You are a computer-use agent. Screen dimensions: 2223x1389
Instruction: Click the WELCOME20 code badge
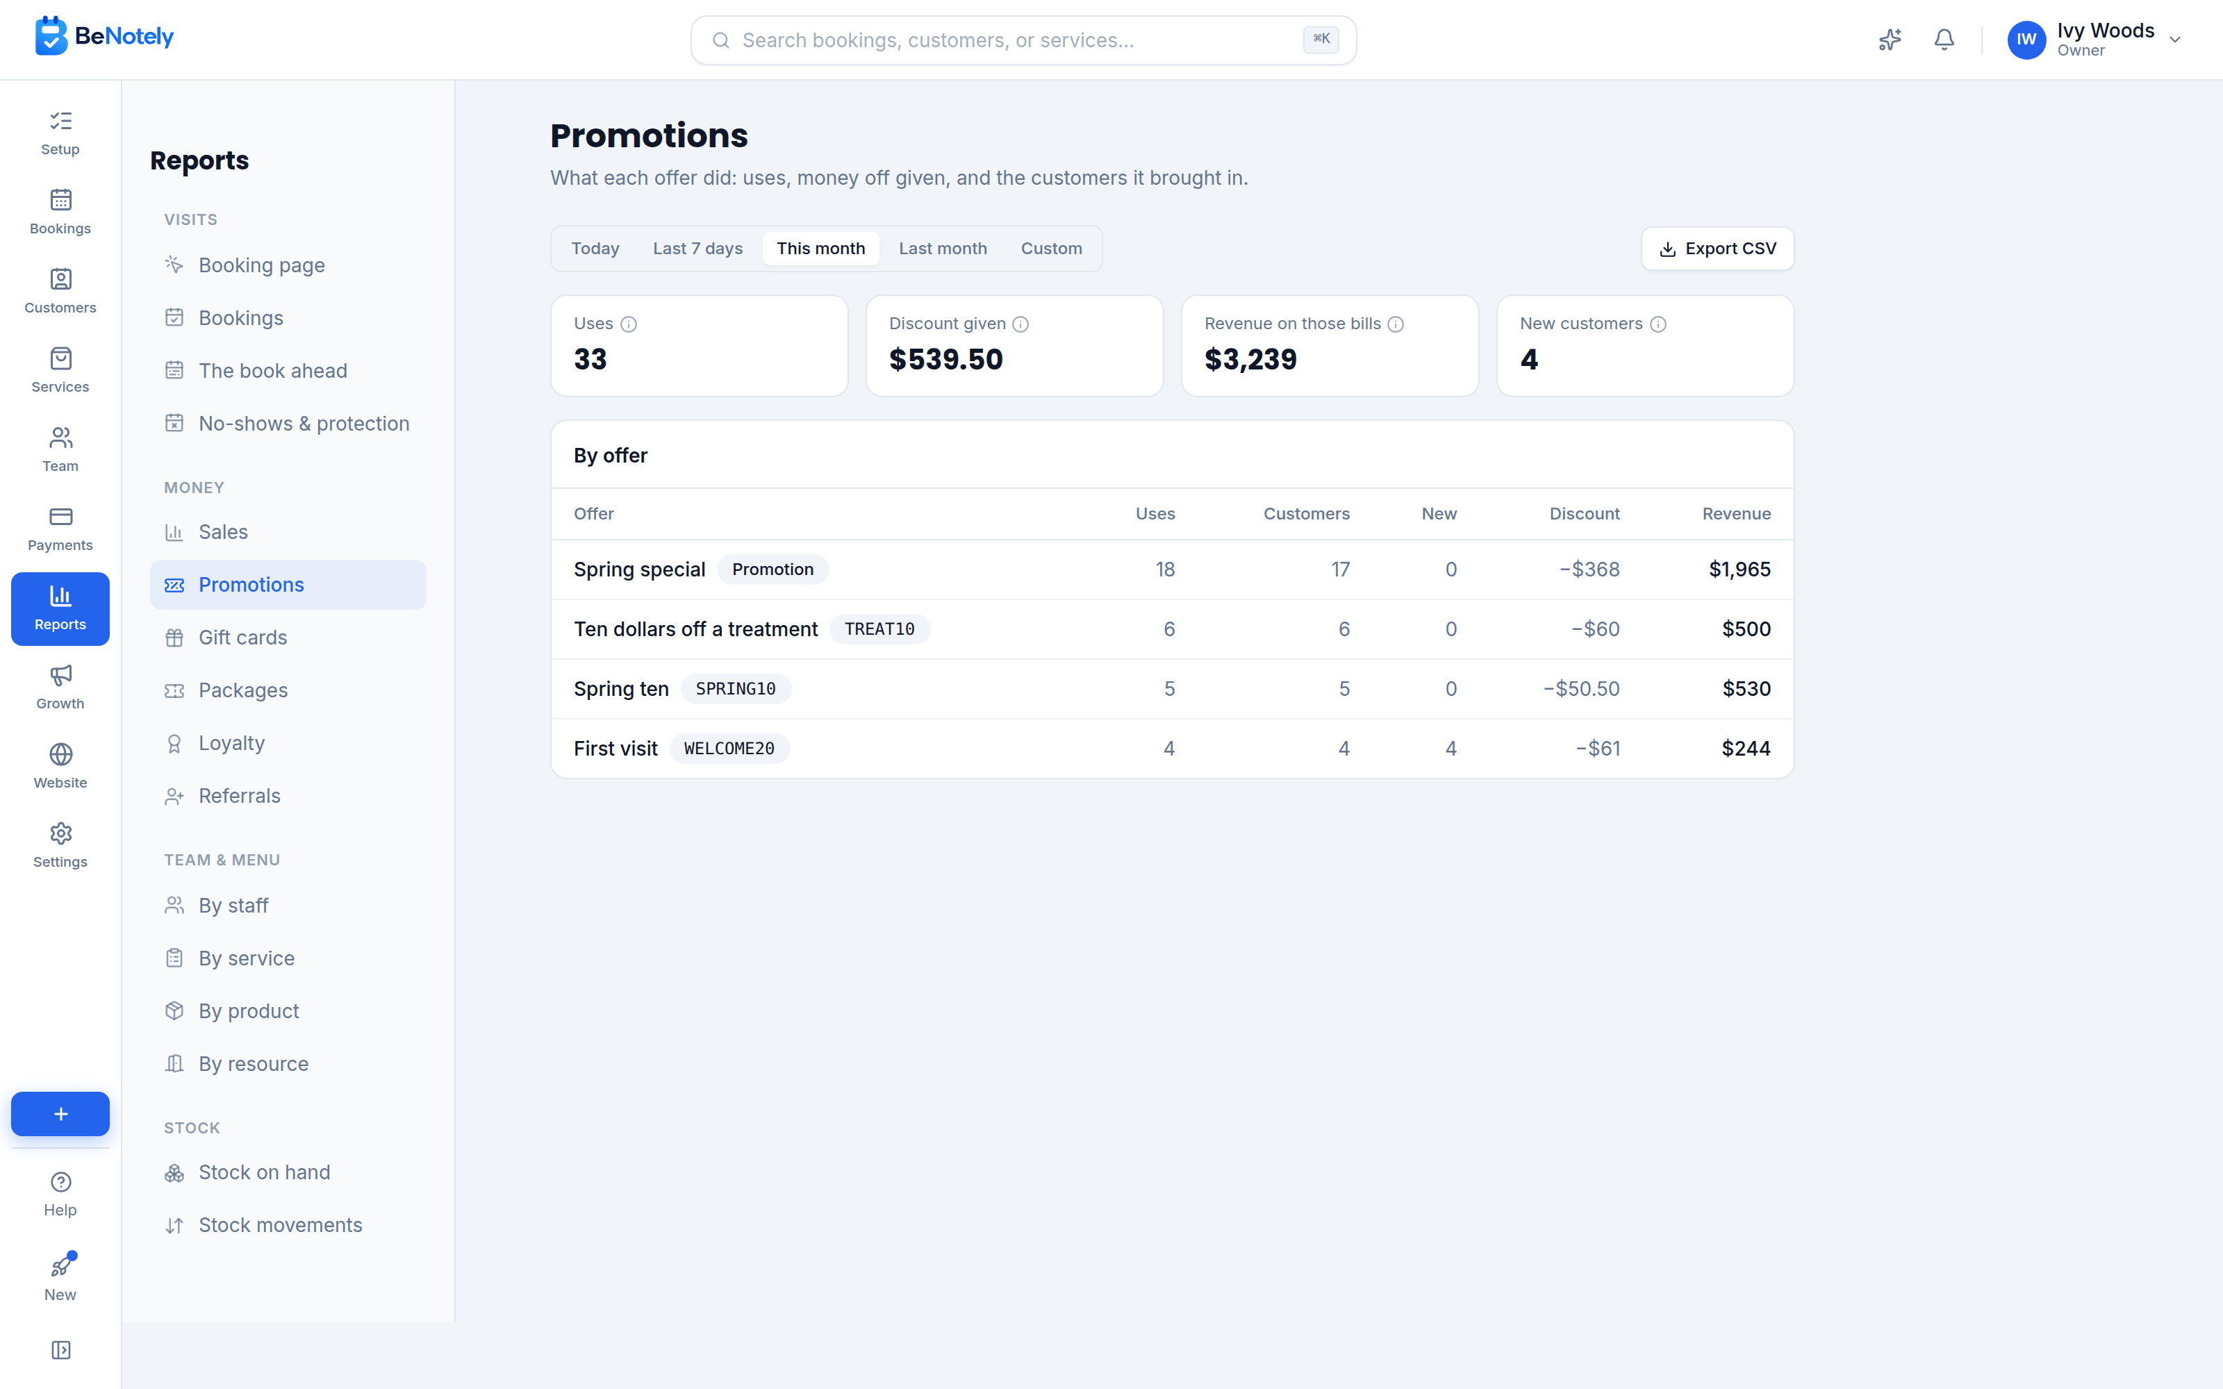729,749
